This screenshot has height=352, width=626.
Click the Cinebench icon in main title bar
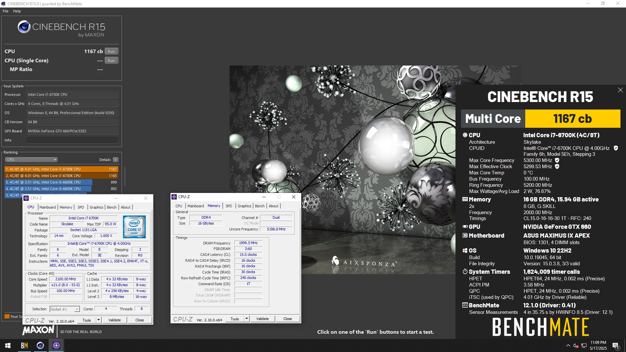pyautogui.click(x=3, y=4)
